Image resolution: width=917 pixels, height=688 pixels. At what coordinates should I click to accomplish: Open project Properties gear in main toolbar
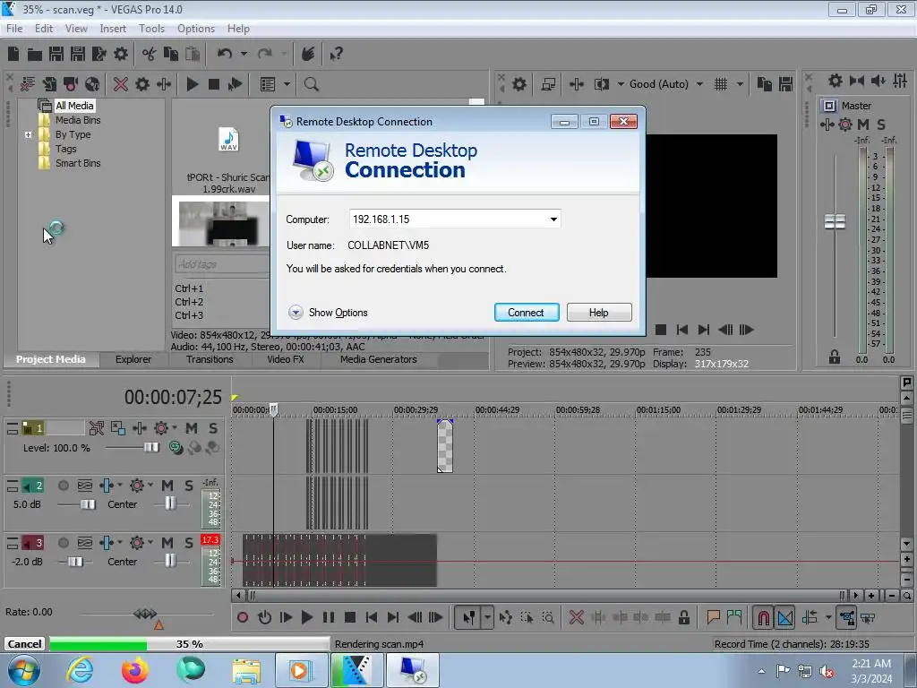click(x=121, y=55)
